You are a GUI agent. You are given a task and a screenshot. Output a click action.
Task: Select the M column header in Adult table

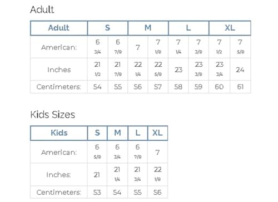148,28
